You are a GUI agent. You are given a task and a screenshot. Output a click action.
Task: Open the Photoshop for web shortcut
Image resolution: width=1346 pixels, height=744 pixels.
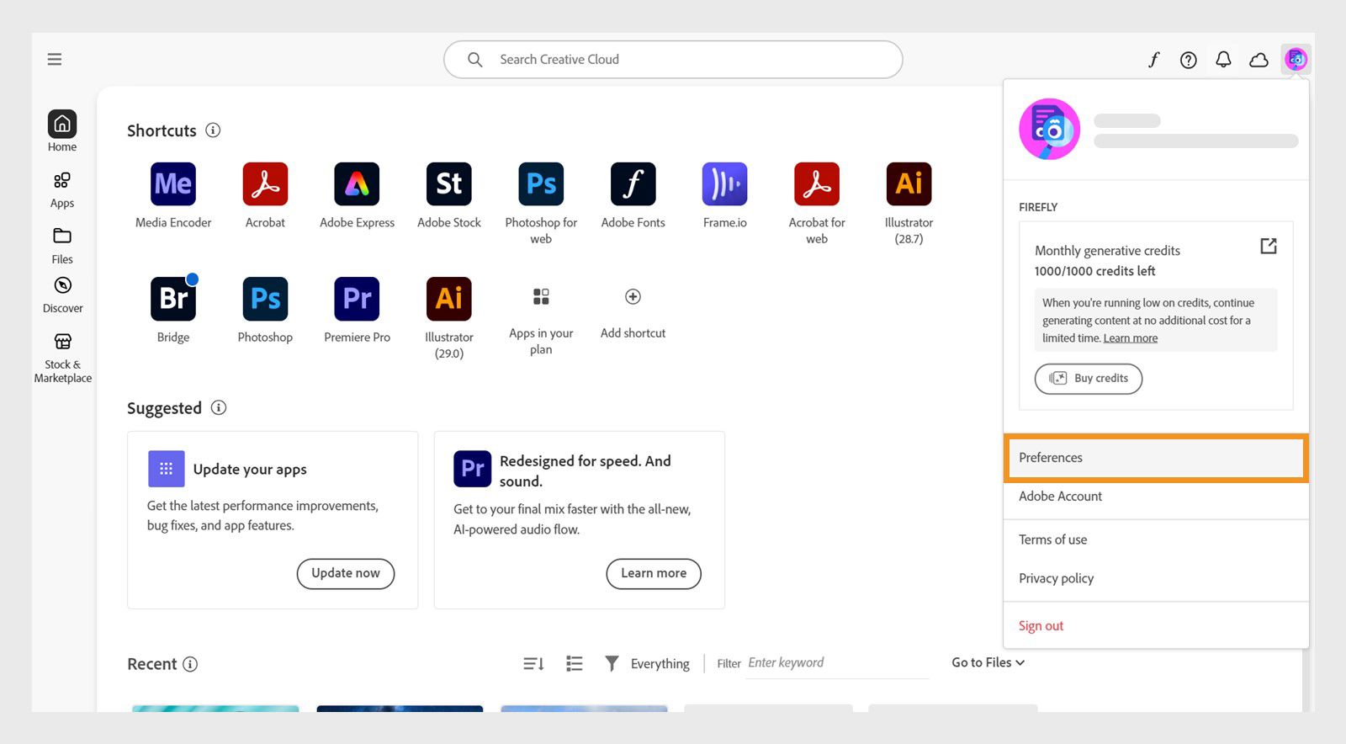point(541,184)
